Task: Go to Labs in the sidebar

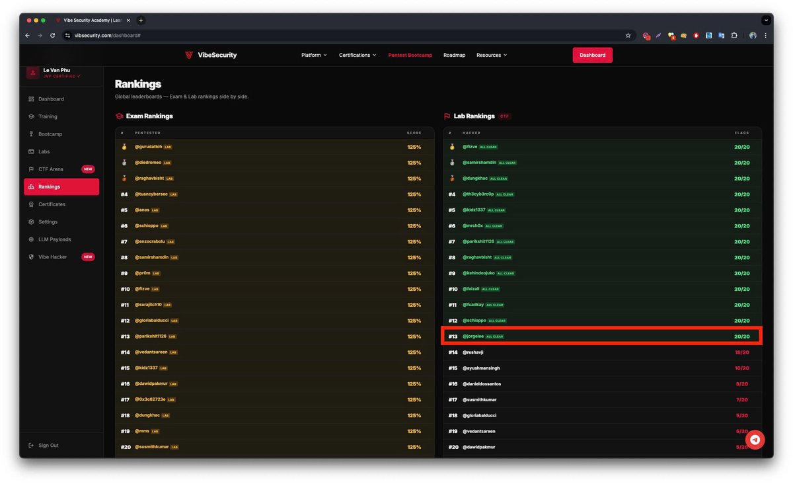Action: 61,151
